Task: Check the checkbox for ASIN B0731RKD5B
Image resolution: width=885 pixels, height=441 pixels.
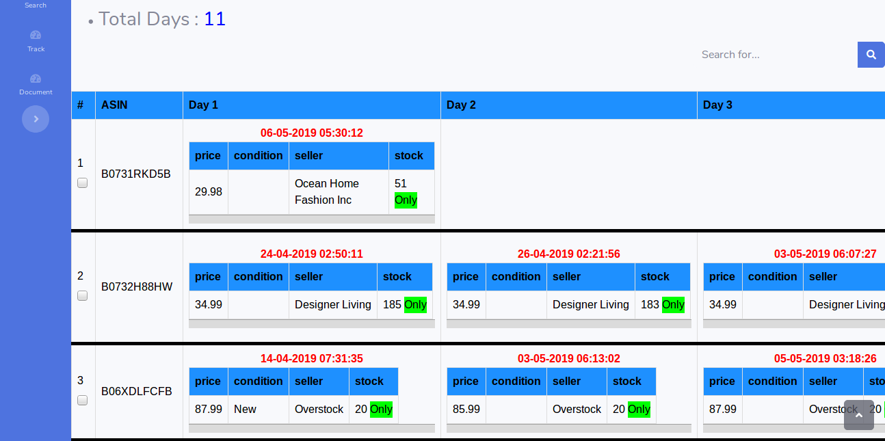Action: point(82,183)
